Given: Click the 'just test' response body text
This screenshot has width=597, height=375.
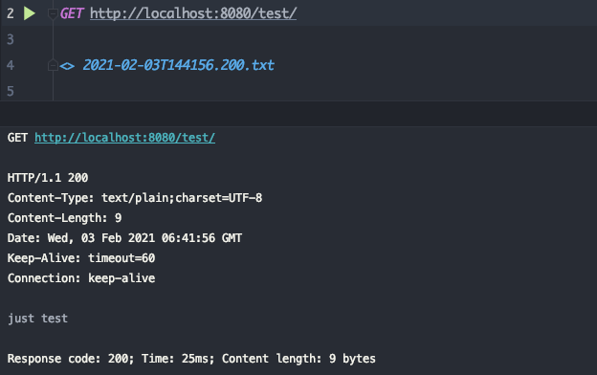Looking at the screenshot, I should pyautogui.click(x=37, y=319).
